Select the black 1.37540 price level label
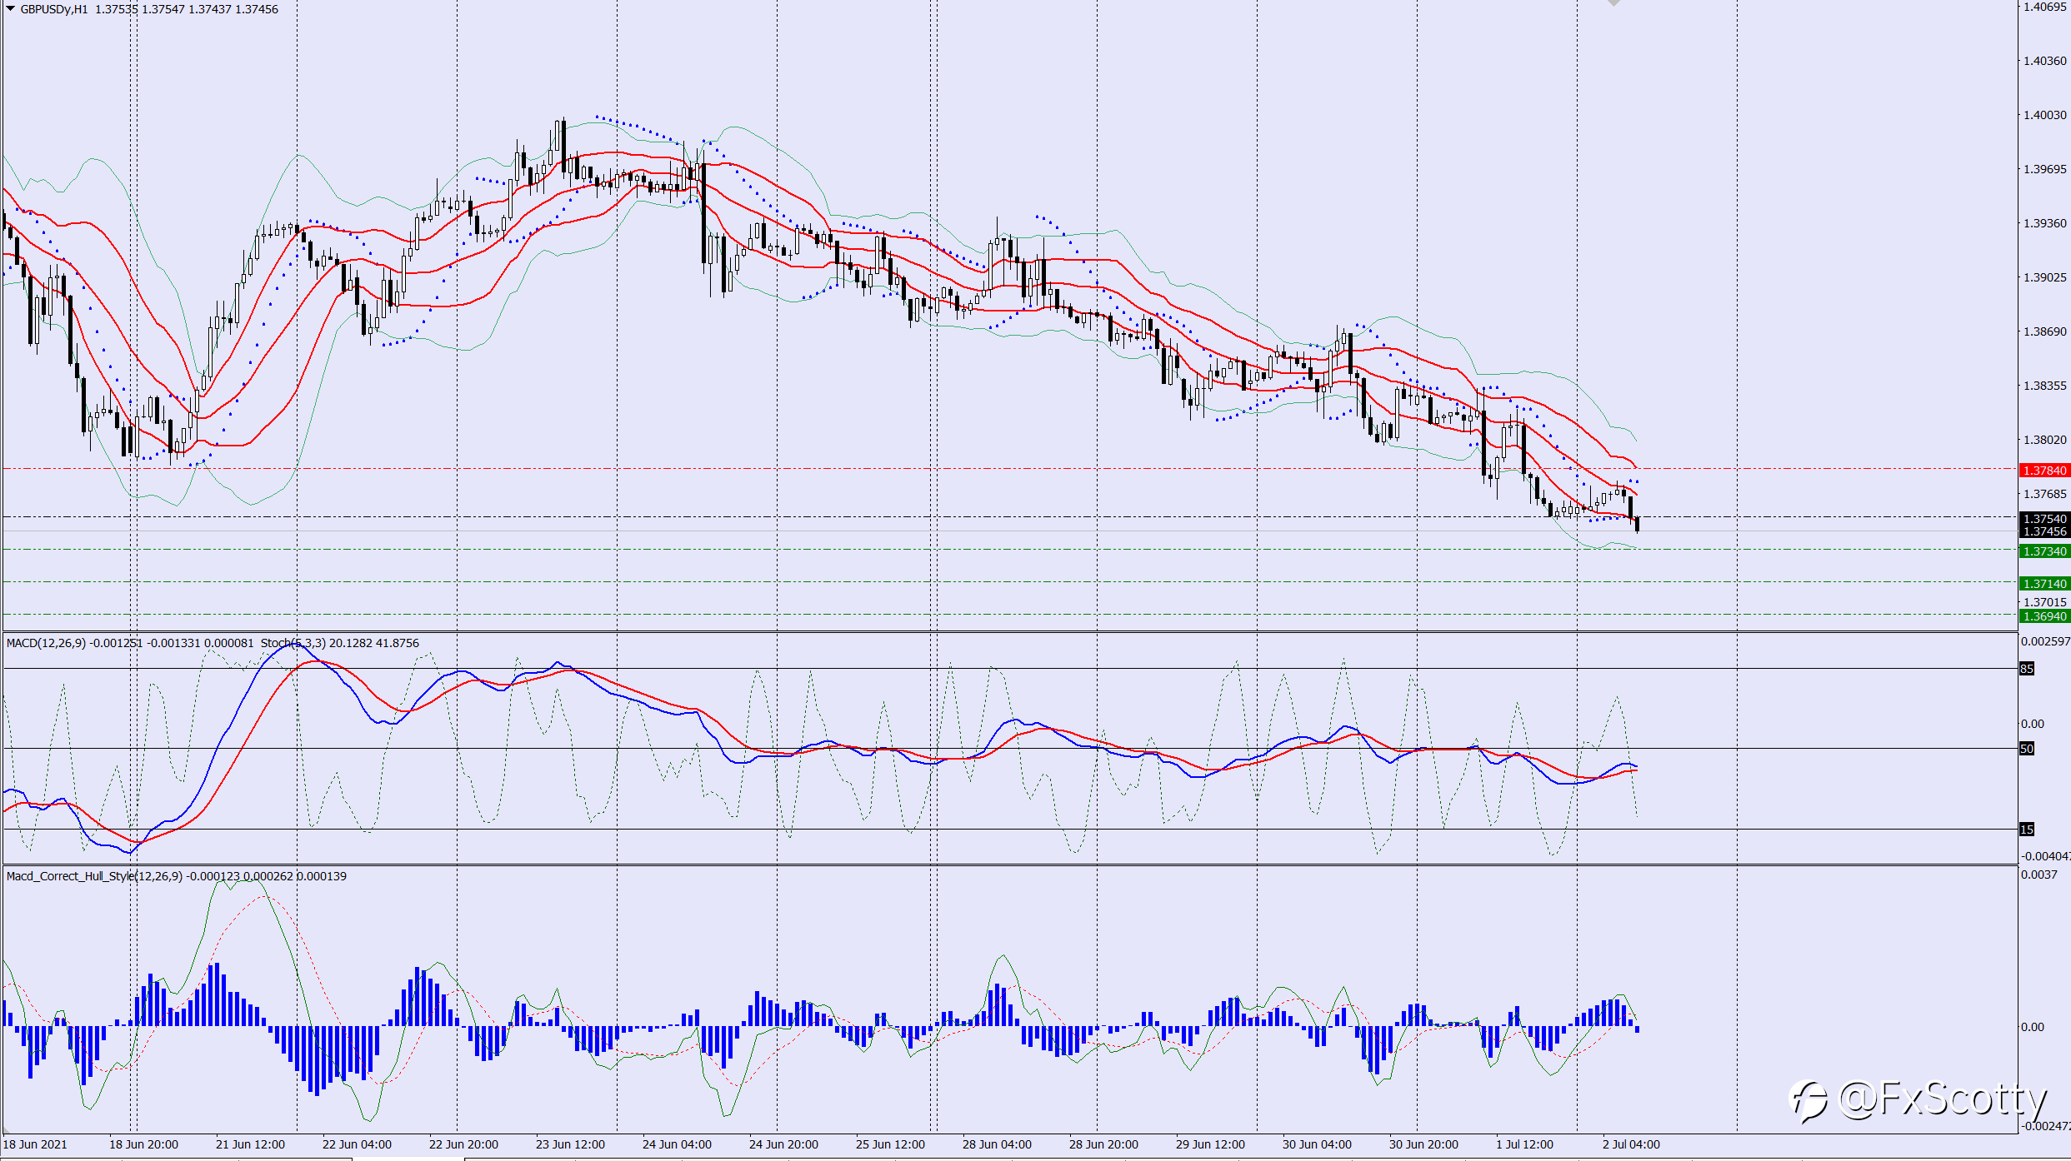This screenshot has width=2071, height=1161. pos(2045,518)
